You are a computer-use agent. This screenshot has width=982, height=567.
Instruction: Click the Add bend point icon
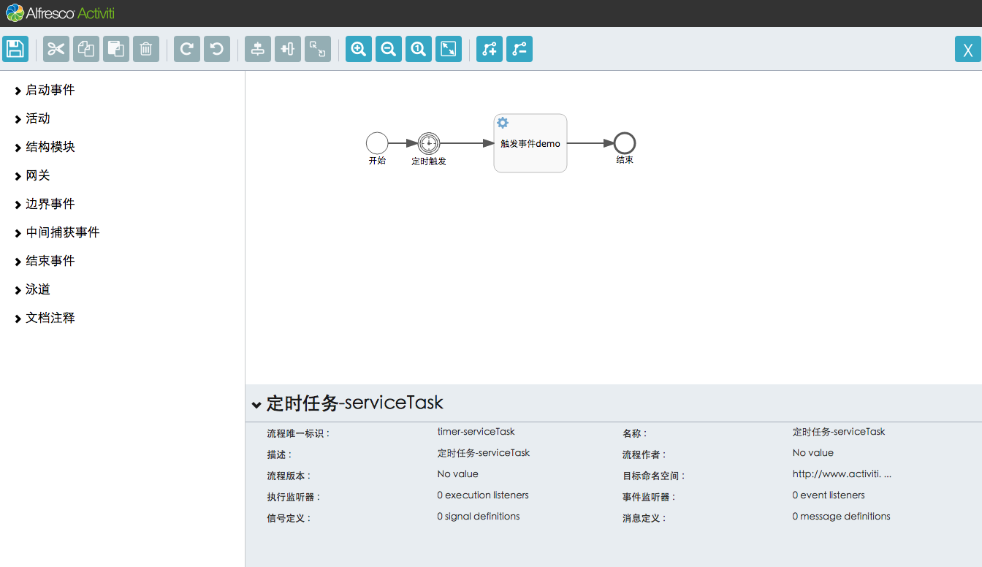tap(490, 49)
